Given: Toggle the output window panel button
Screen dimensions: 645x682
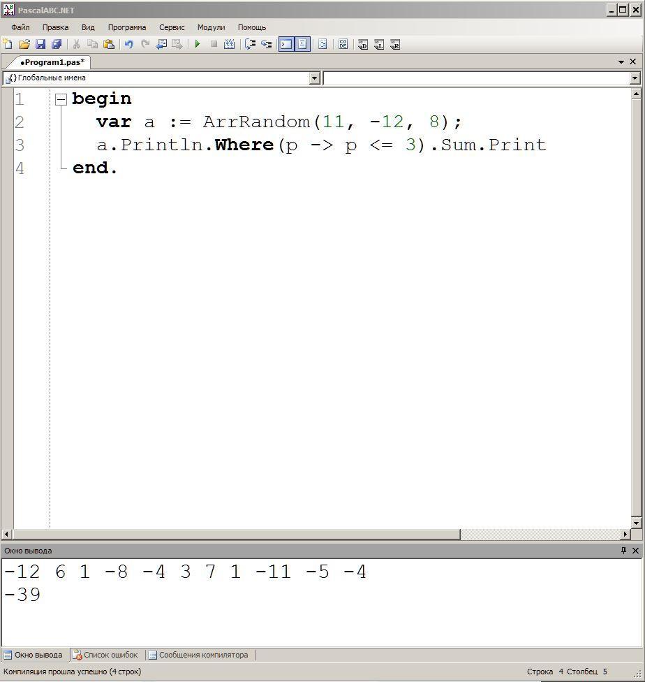Looking at the screenshot, I should pyautogui.click(x=286, y=44).
